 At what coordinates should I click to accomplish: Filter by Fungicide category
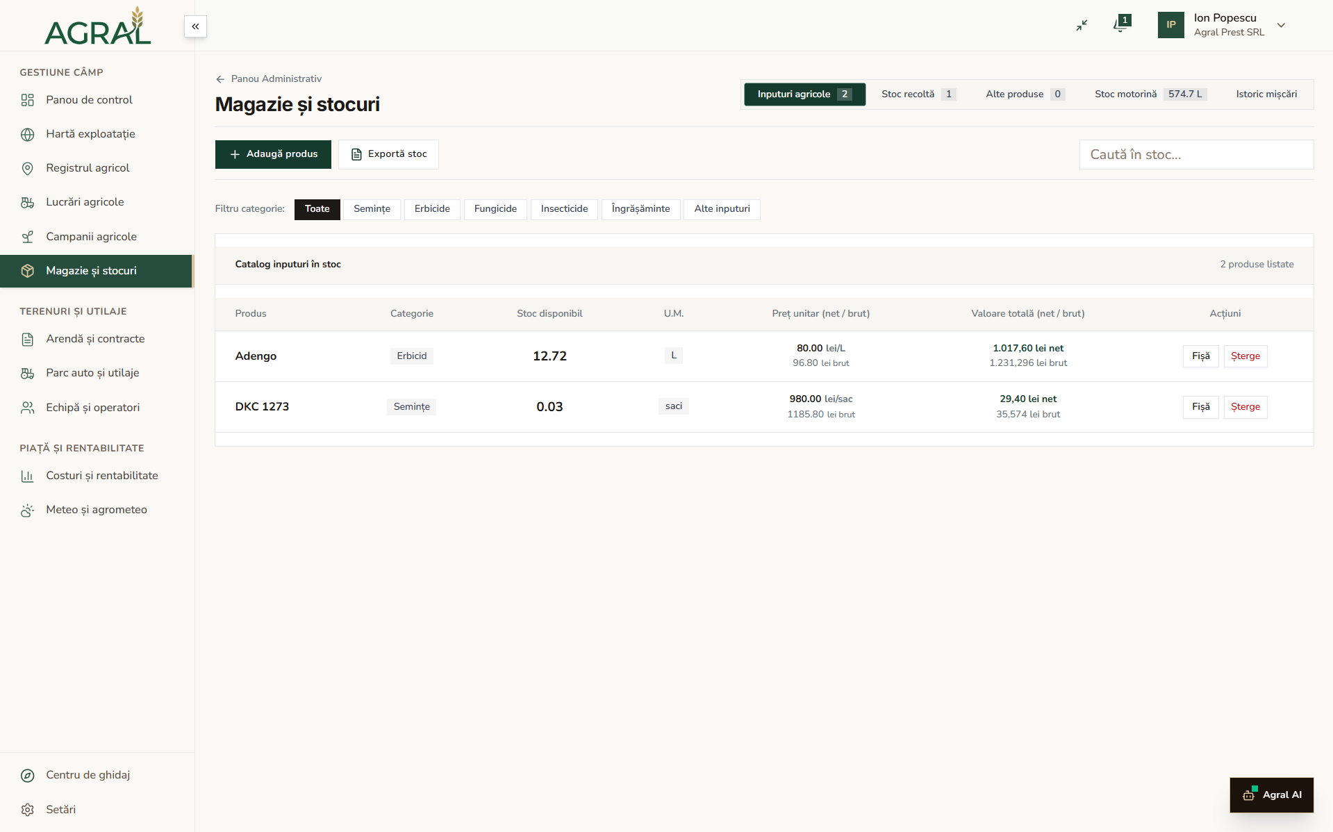[x=495, y=209]
